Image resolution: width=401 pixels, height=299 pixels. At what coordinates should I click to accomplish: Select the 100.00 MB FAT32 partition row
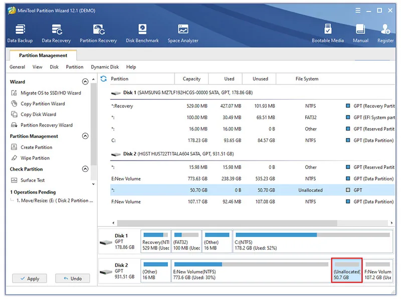[x=252, y=117]
